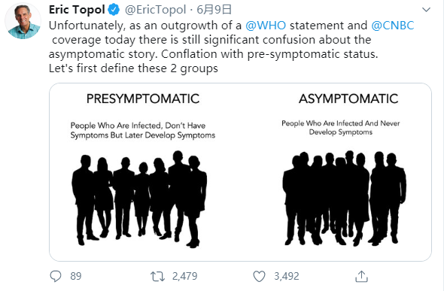This screenshot has width=444, height=291.
Task: Open the @WHO mention link
Action: point(266,26)
